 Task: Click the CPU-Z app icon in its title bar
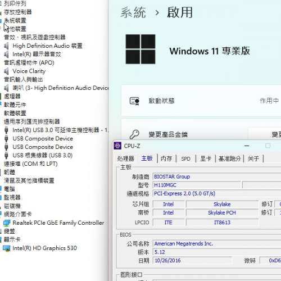117,146
